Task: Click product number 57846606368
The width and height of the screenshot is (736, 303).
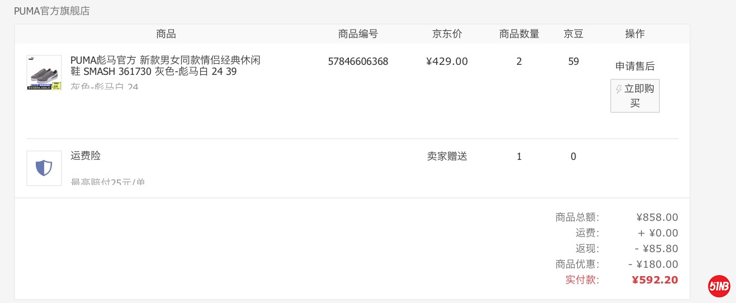Action: 358,61
